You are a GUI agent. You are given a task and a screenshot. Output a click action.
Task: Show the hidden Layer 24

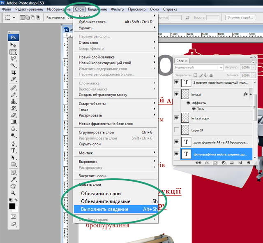pyautogui.click(x=176, y=131)
